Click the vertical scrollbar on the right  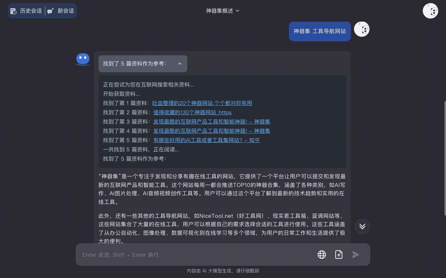[x=445, y=158]
